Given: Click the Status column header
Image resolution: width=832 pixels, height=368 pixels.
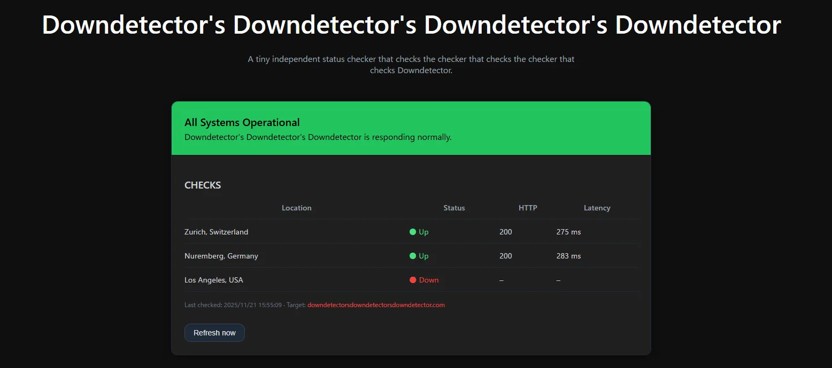Looking at the screenshot, I should pyautogui.click(x=454, y=208).
